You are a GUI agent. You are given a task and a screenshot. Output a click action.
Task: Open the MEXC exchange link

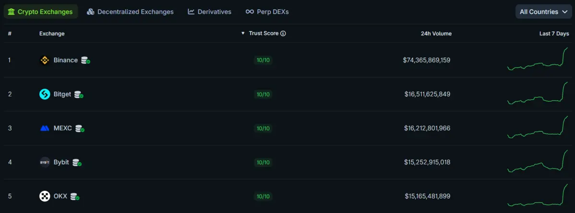coord(62,129)
